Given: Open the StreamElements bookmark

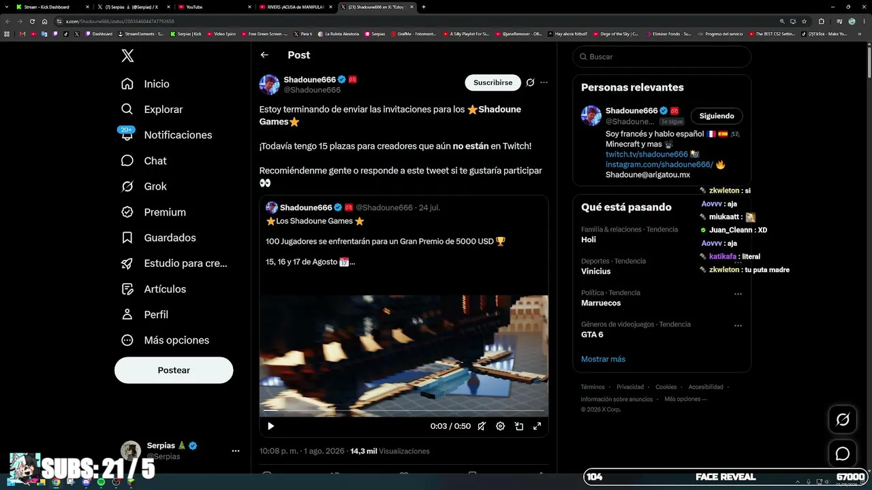Looking at the screenshot, I should click(141, 33).
